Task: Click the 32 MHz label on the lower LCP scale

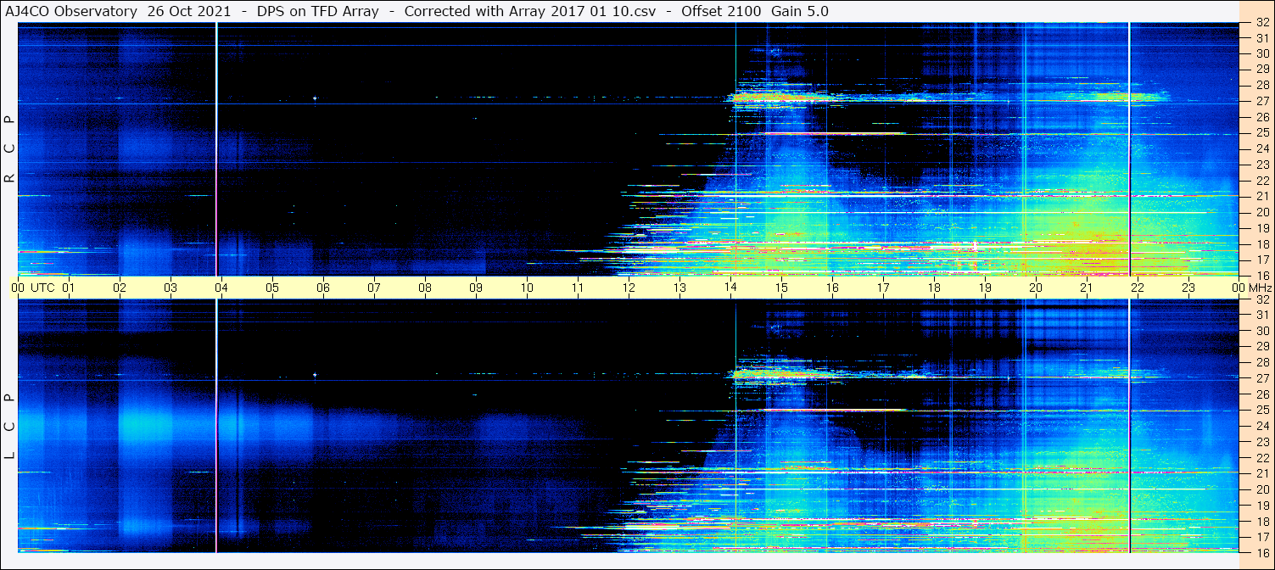Action: click(1261, 299)
